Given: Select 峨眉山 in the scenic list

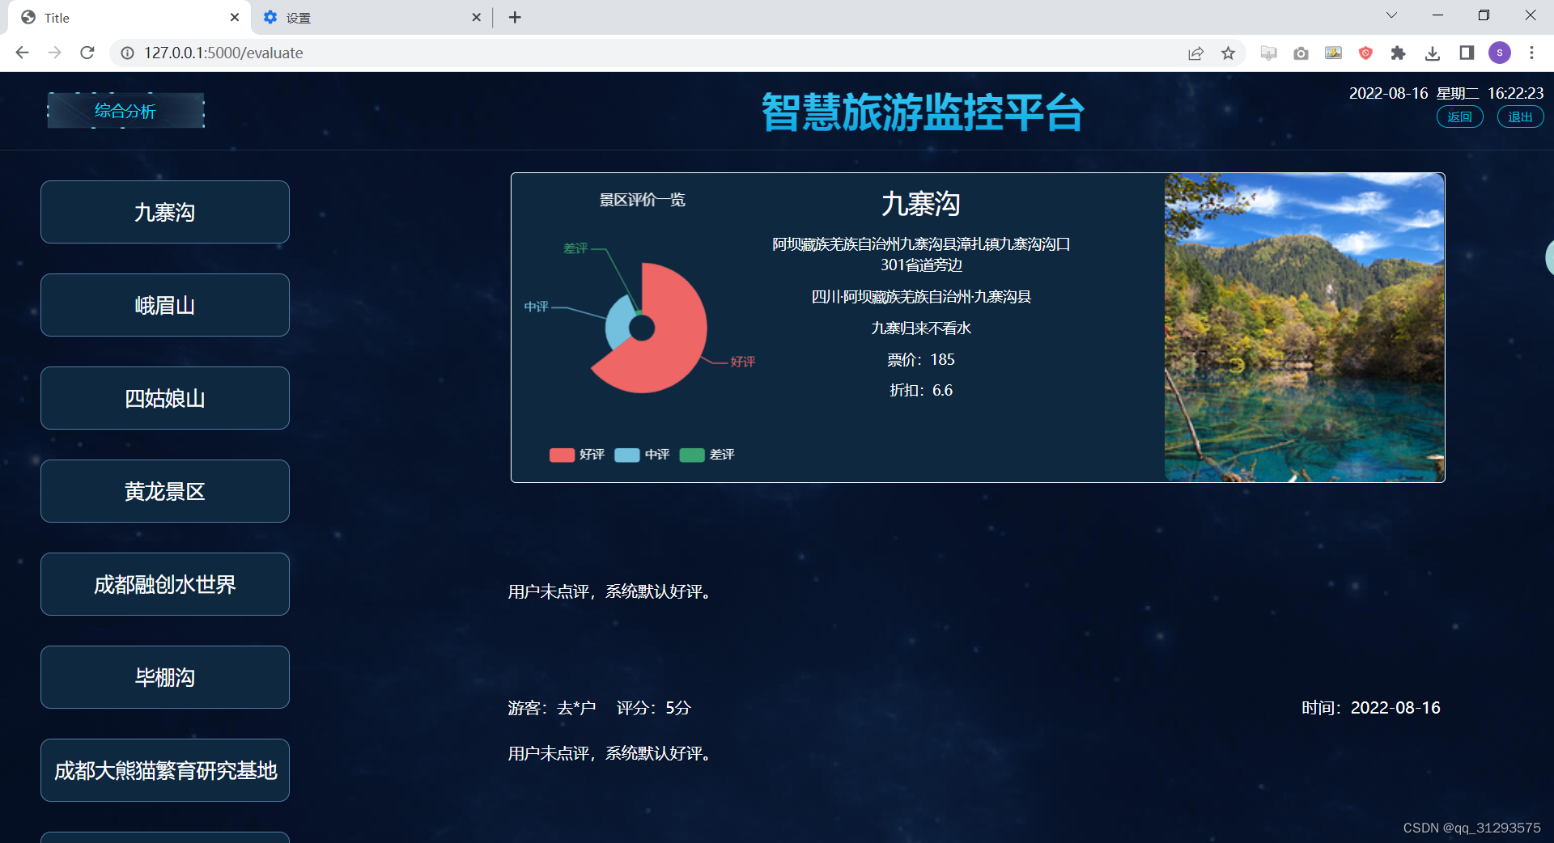Looking at the screenshot, I should (x=165, y=305).
